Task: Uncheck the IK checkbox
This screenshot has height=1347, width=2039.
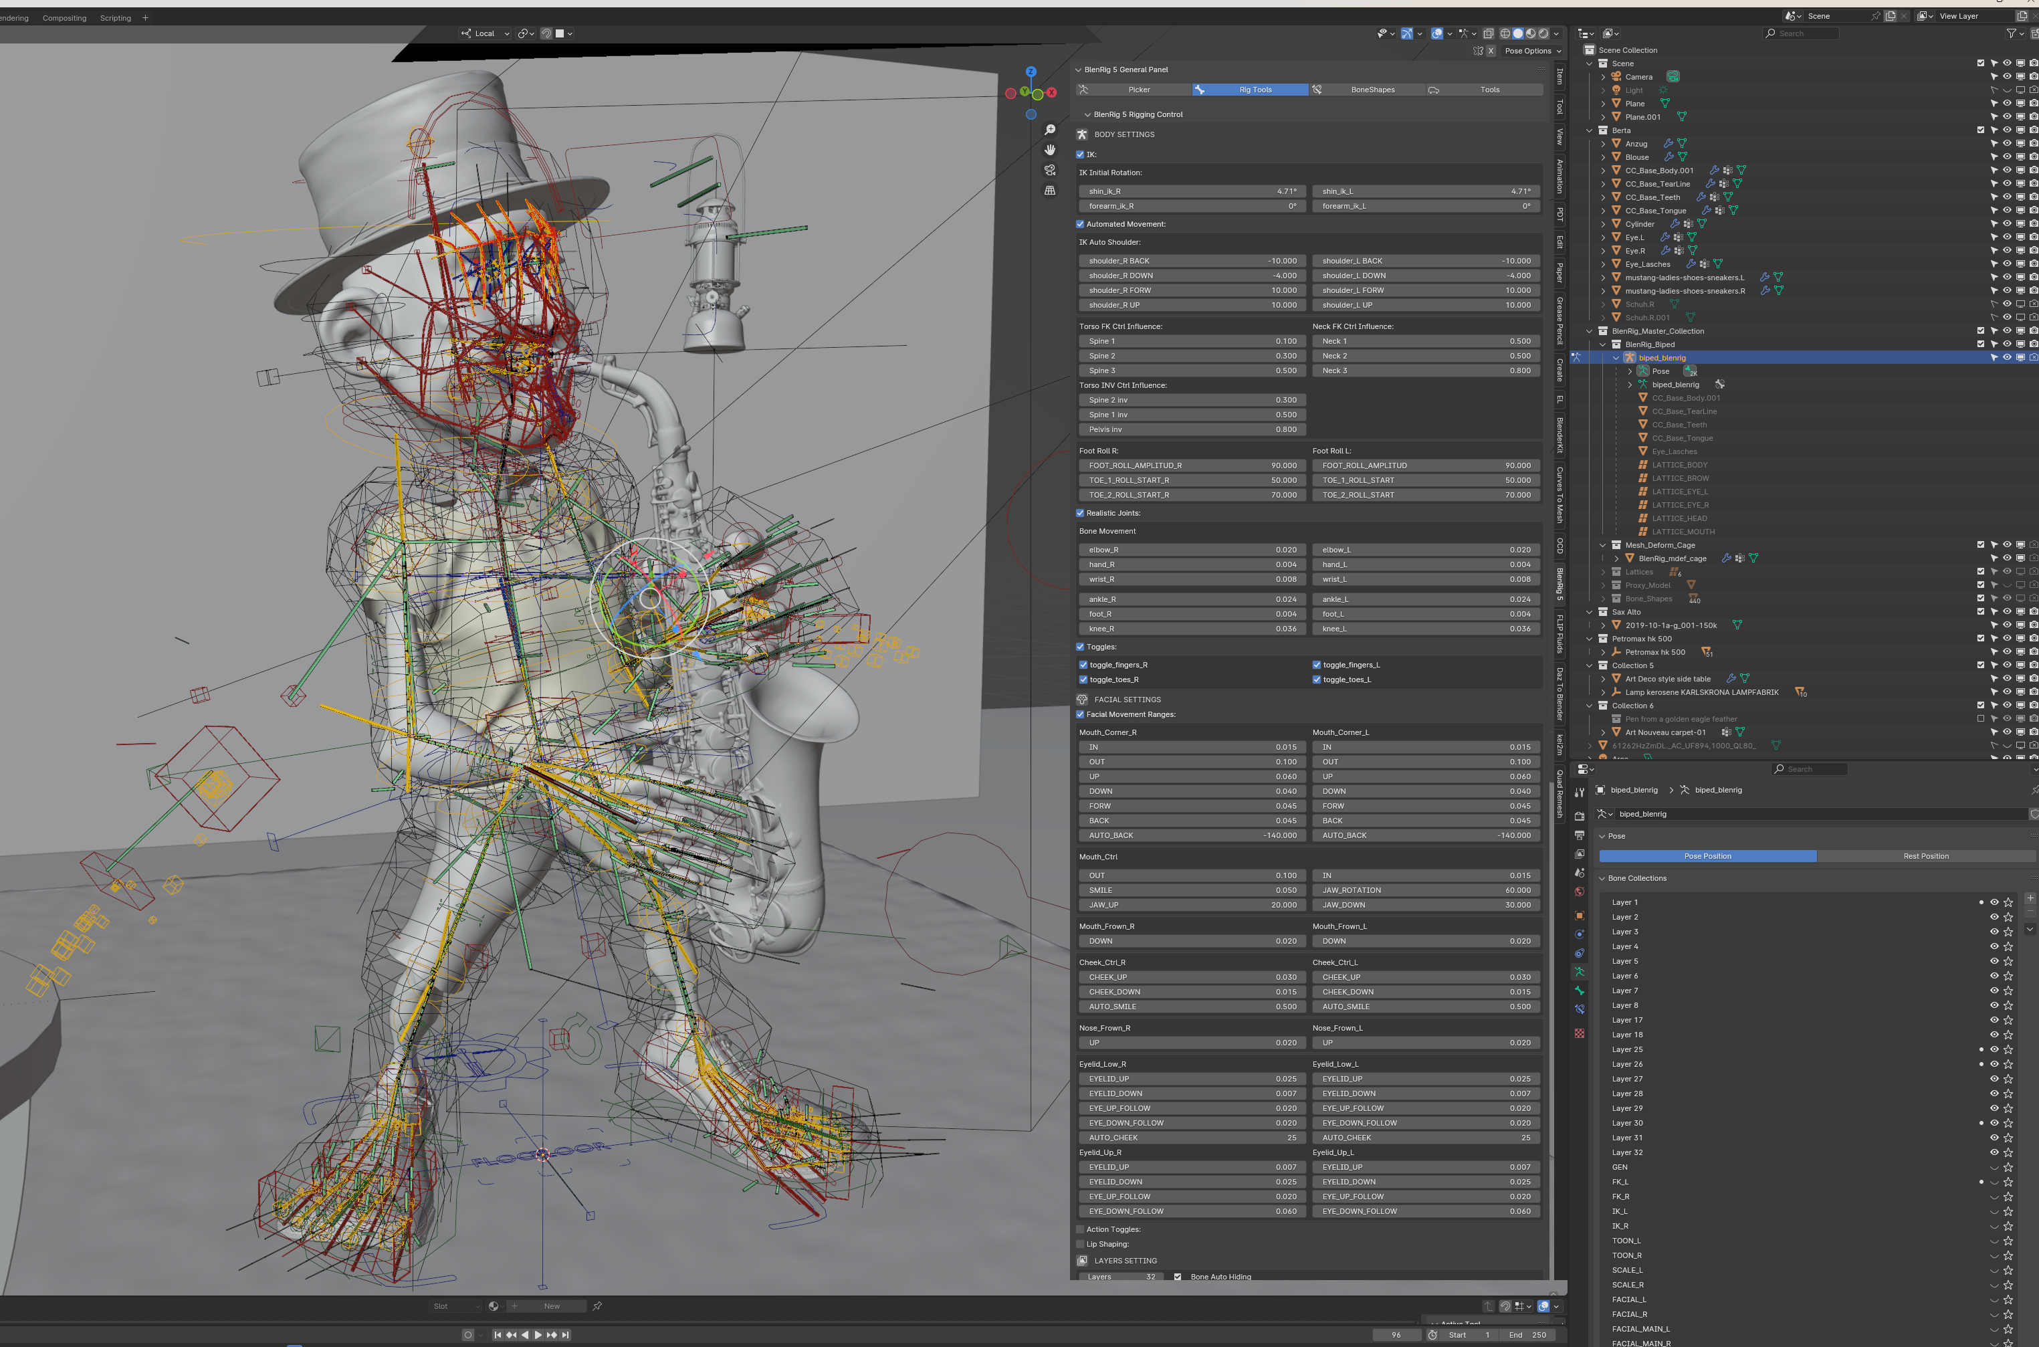Action: pyautogui.click(x=1081, y=154)
